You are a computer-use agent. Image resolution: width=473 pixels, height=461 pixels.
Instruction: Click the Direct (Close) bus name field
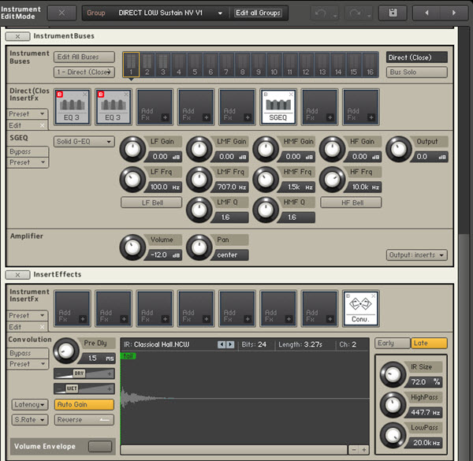[x=416, y=58]
